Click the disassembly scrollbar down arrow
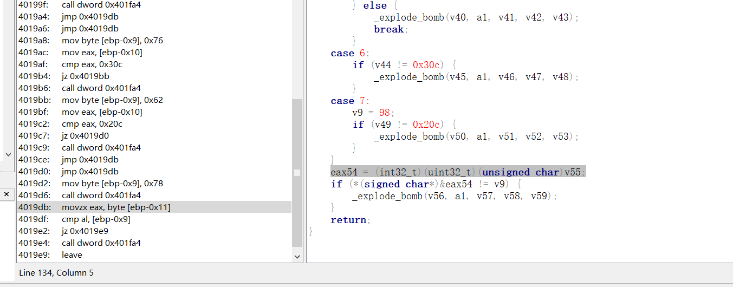The image size is (733, 287). 297,256
